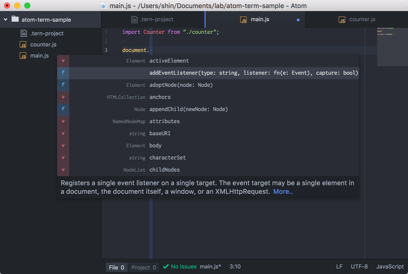
Task: Collapse the atom-term-sample project folder
Action: [x=6, y=19]
